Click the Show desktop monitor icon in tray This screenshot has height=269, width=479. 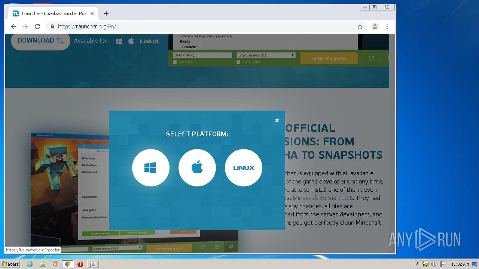(x=475, y=264)
